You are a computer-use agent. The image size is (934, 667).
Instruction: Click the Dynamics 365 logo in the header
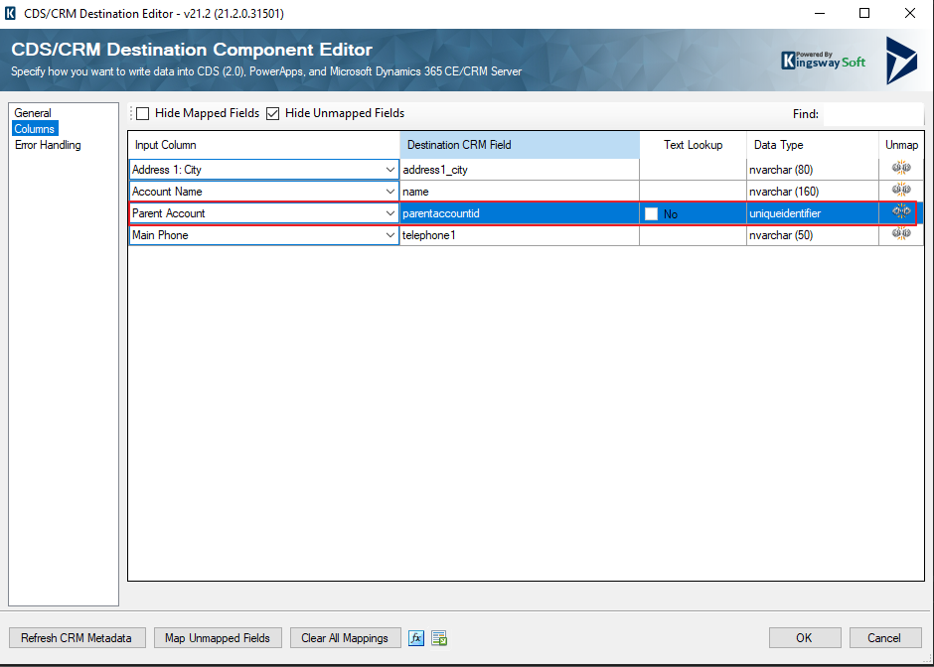[x=900, y=58]
